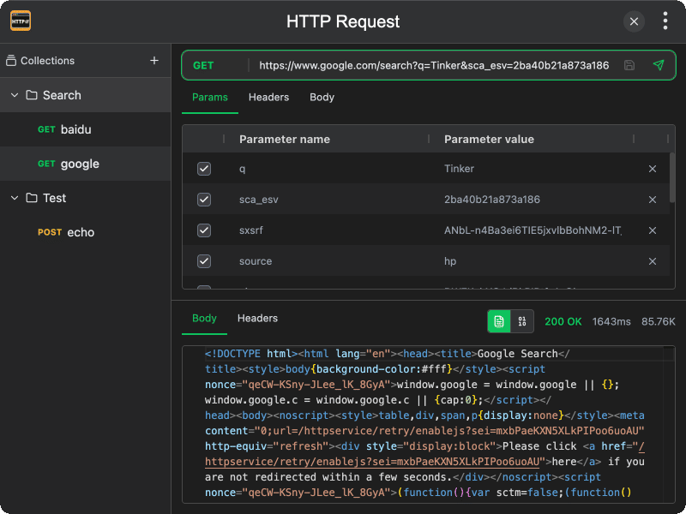The height and width of the screenshot is (514, 686).
Task: Collapse the Search folder
Action: point(15,95)
